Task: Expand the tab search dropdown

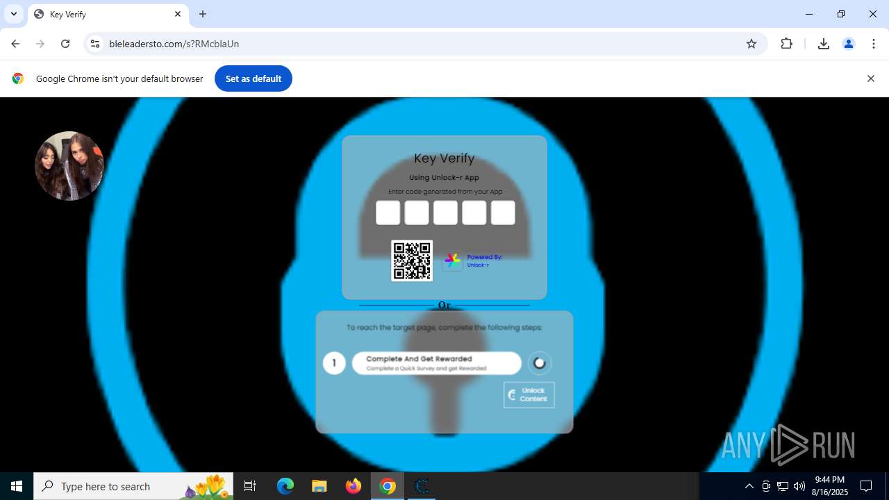Action: coord(14,14)
